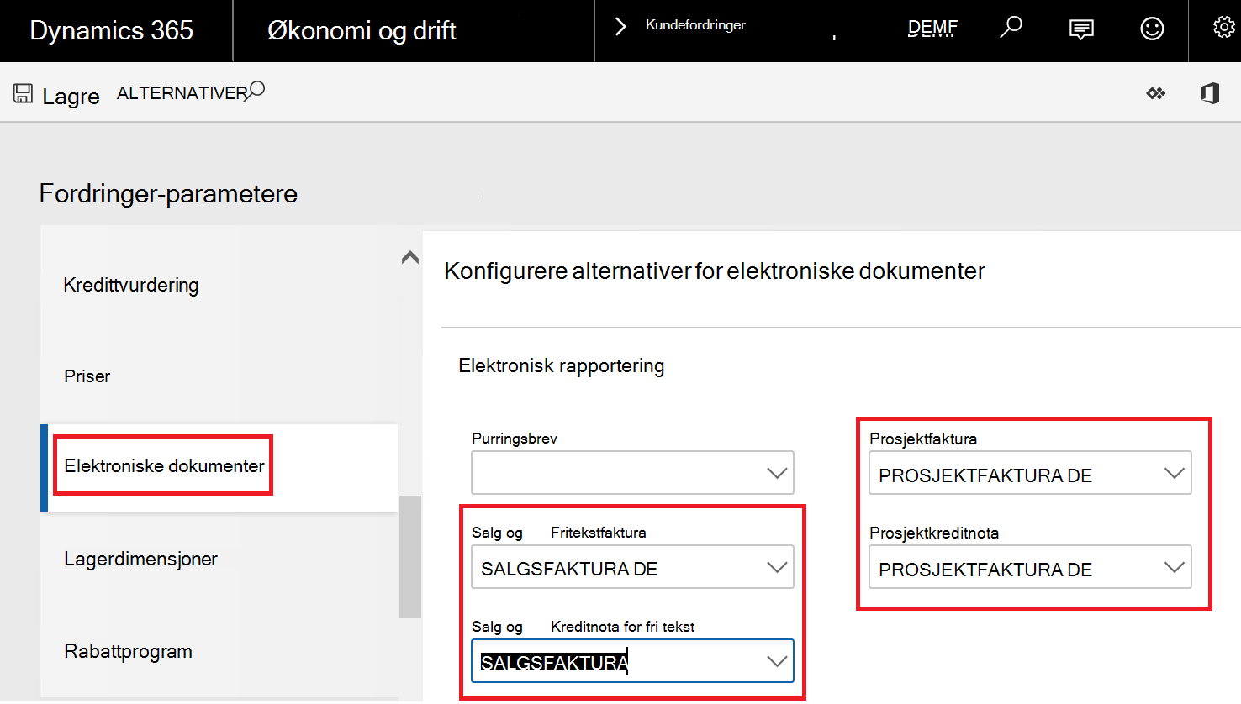Click the sidebar scrollbar thumb

(410, 556)
